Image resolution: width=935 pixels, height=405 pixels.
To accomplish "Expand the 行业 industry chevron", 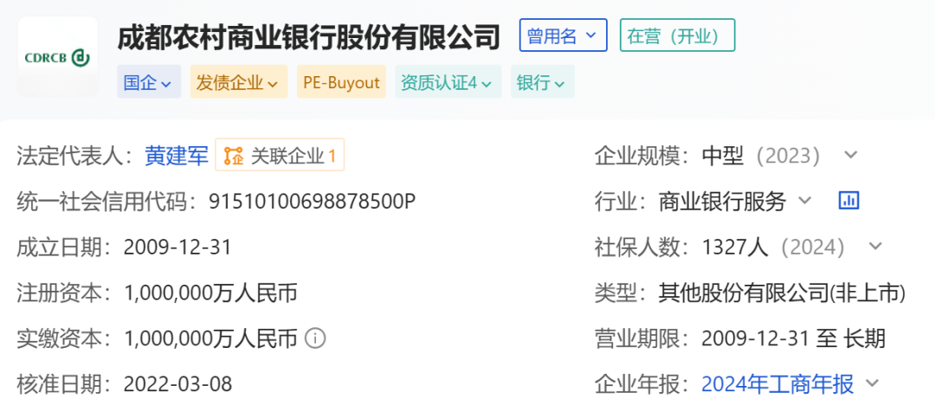I will tap(804, 202).
